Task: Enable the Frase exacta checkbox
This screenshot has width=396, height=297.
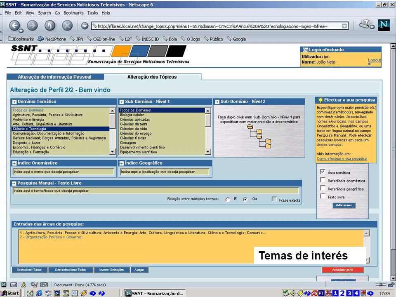Action: [x=274, y=199]
